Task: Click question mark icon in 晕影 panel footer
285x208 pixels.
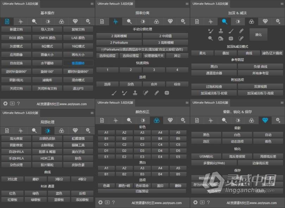Action: pyautogui.click(x=208, y=202)
